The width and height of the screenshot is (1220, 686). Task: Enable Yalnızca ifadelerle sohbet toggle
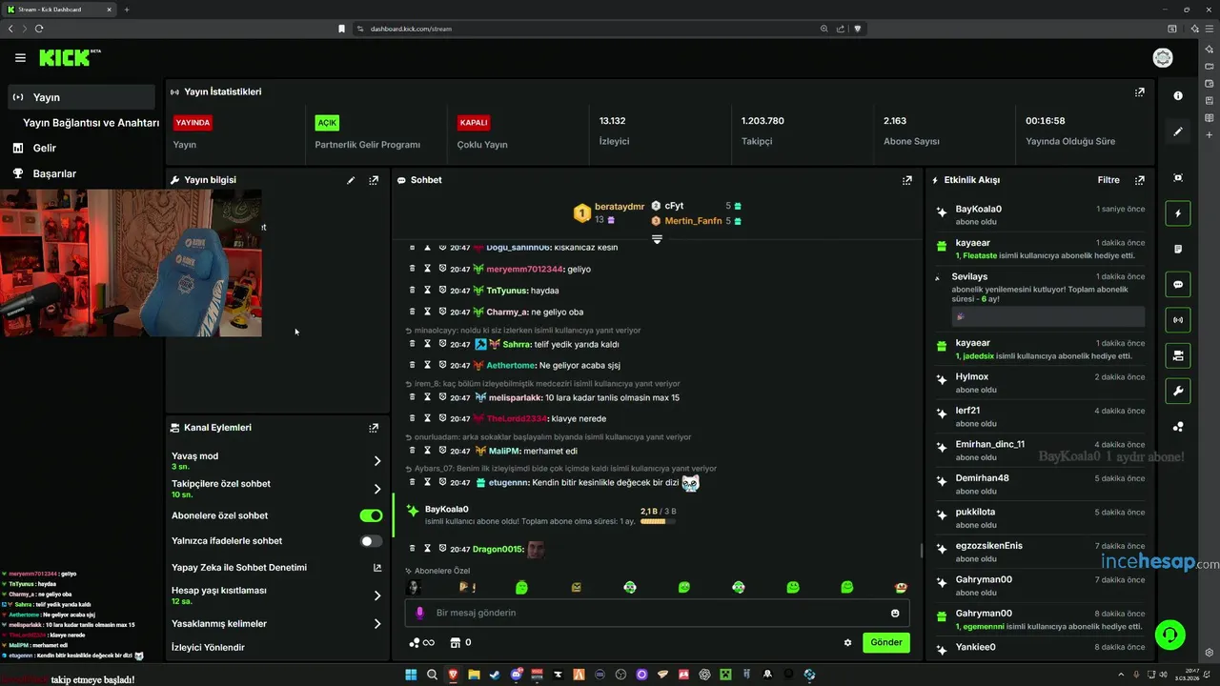(x=371, y=541)
